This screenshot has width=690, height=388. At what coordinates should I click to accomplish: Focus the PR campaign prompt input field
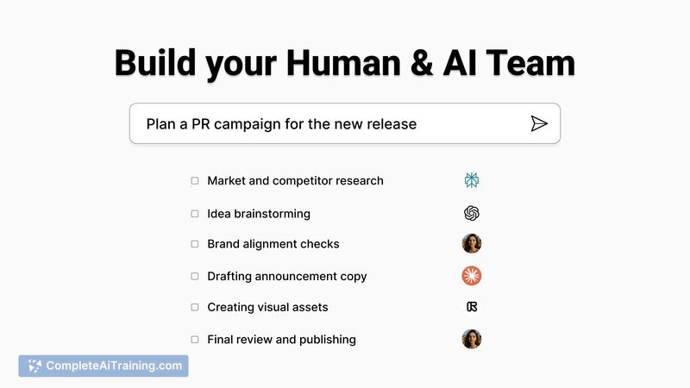[x=328, y=123]
